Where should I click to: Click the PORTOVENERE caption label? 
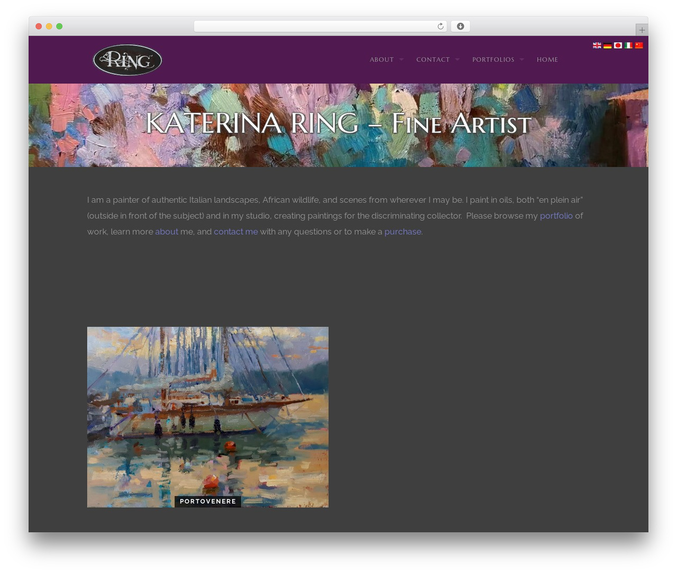pos(208,502)
